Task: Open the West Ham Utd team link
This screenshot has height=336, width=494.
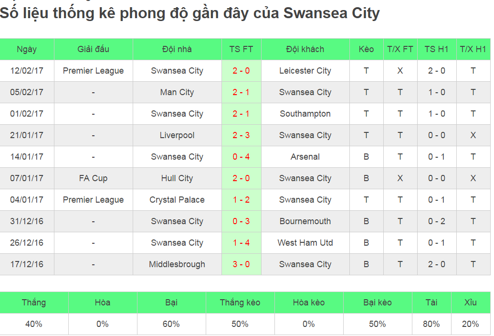Action: click(305, 243)
